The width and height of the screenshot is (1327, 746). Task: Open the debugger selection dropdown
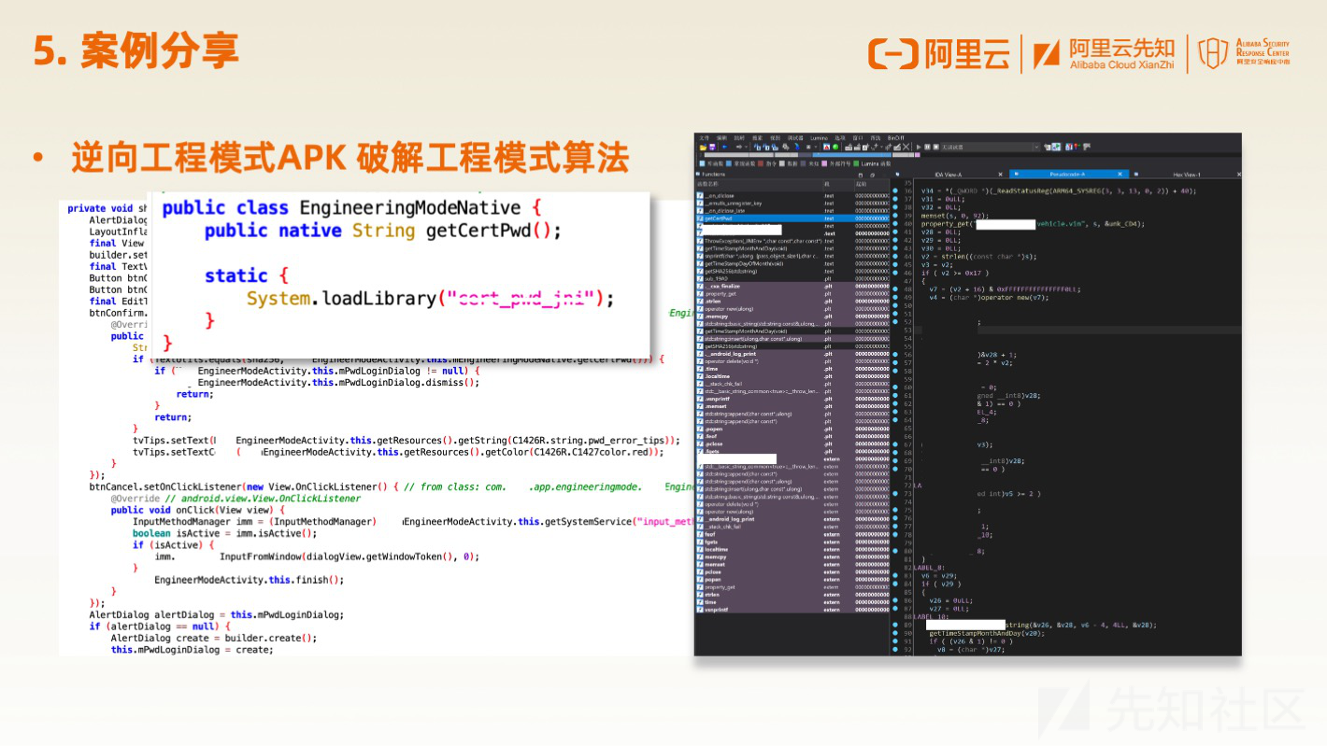1036,147
